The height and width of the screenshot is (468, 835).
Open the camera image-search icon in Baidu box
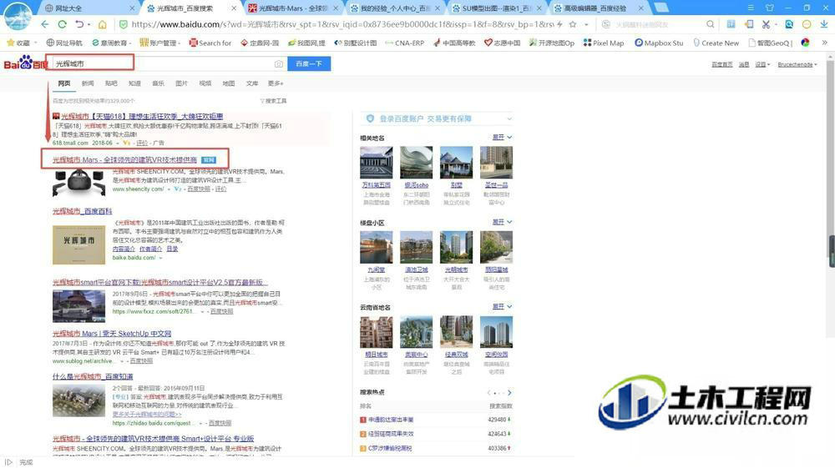(x=279, y=63)
